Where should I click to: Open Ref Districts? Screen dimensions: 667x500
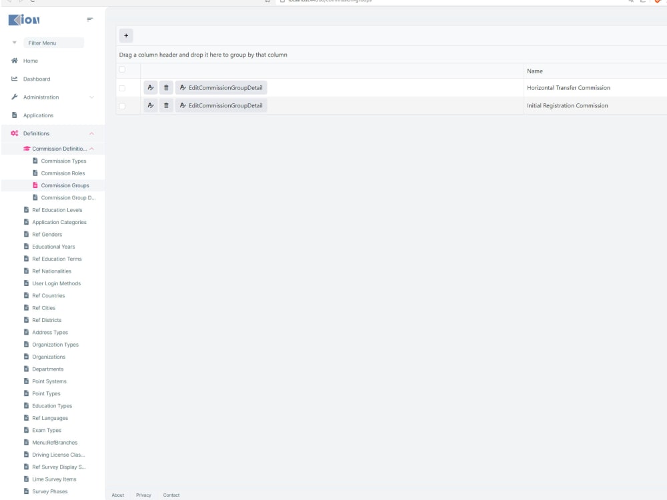[x=47, y=320]
